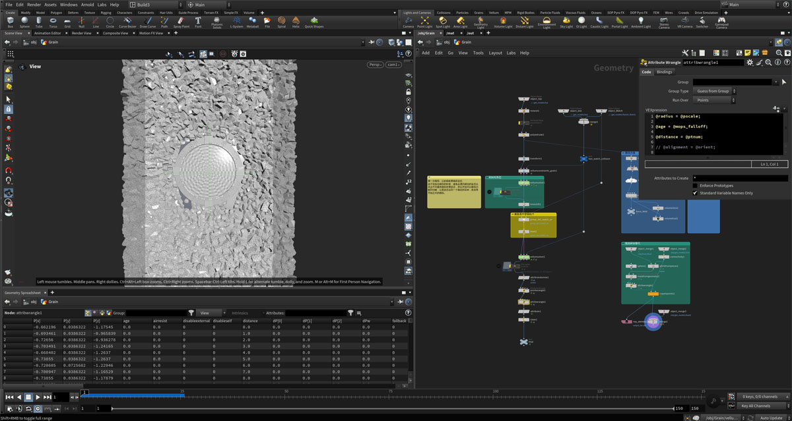
Task: Enable the Enforce Prototypes checkbox
Action: pos(695,186)
